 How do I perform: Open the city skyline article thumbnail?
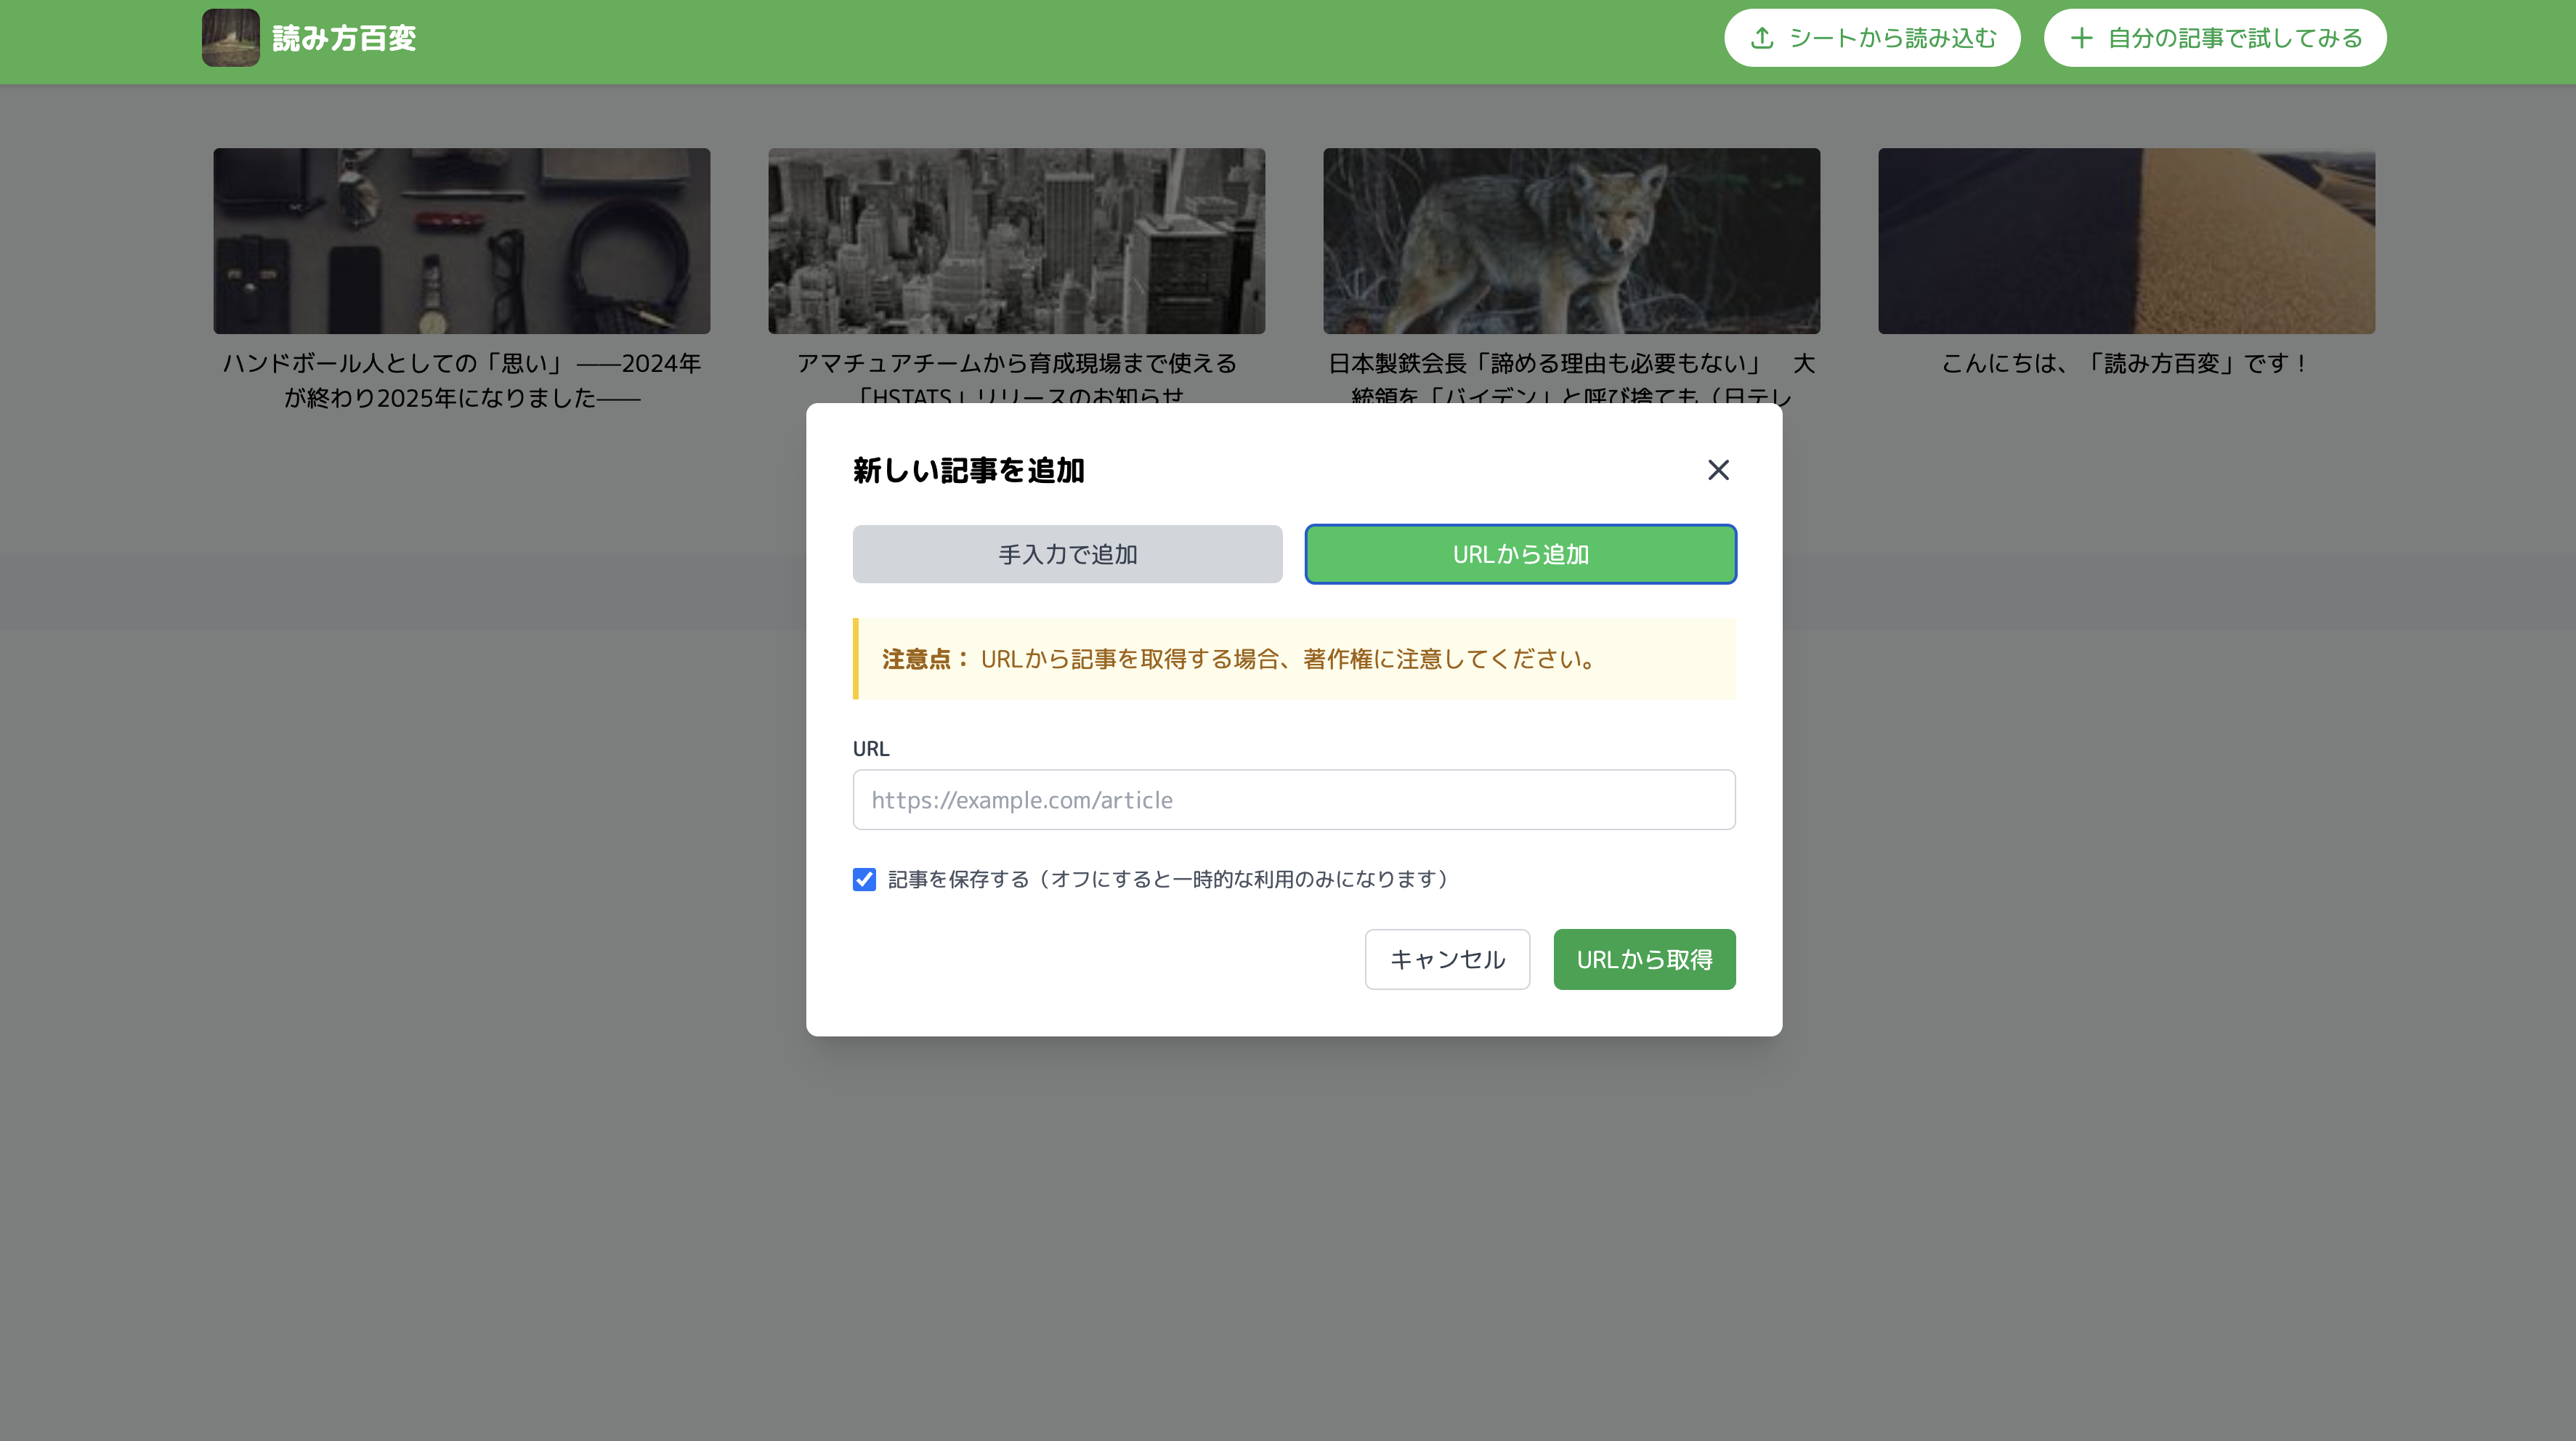(1016, 241)
